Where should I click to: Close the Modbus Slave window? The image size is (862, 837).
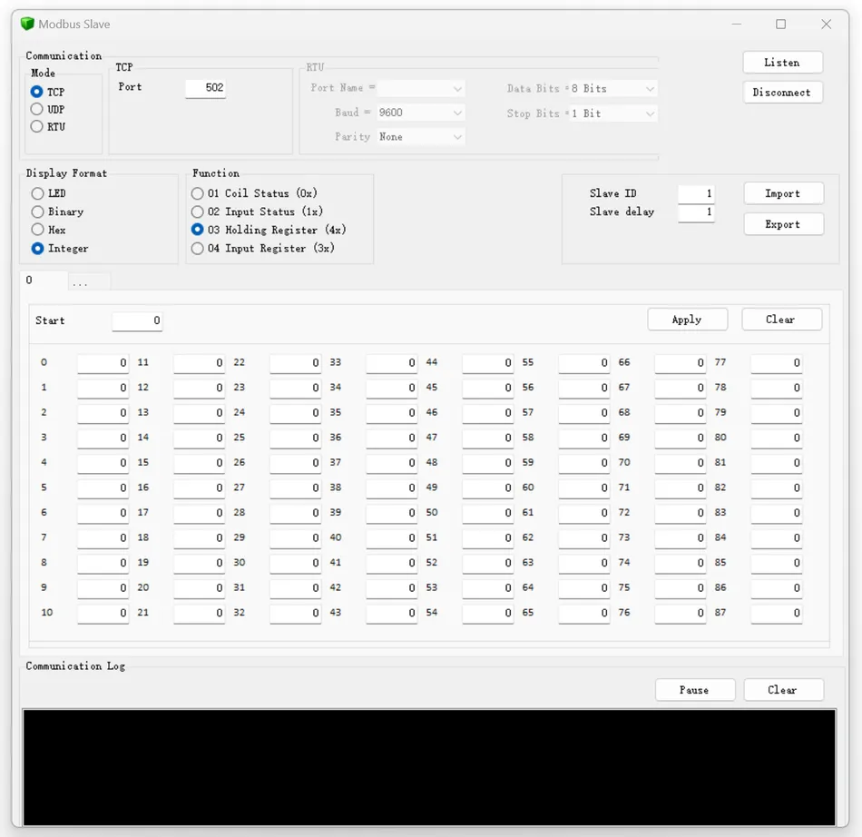pos(827,25)
